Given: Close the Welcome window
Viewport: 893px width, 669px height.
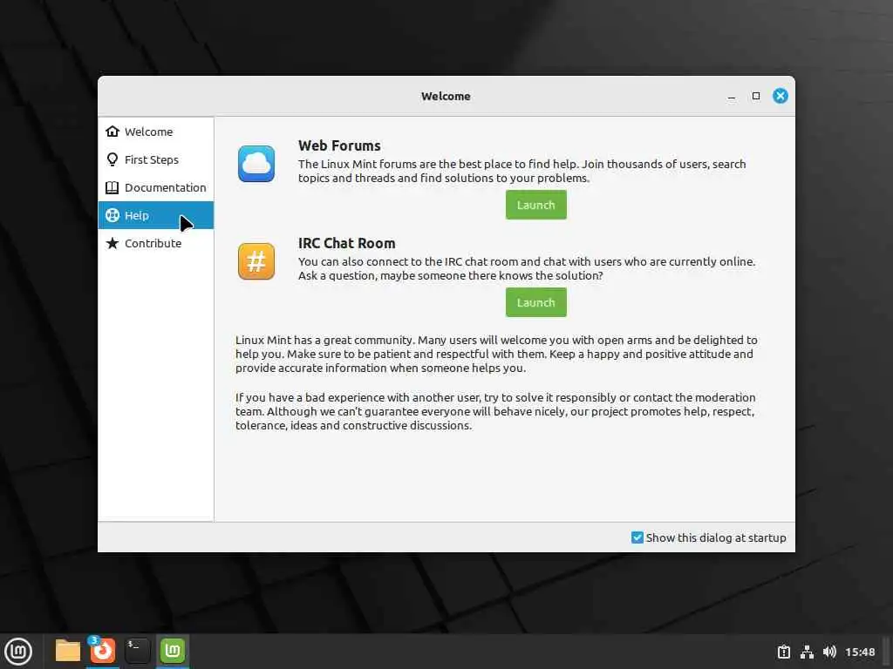Looking at the screenshot, I should [x=781, y=96].
